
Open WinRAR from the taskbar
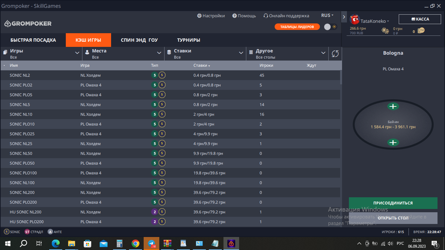[x=167, y=243]
